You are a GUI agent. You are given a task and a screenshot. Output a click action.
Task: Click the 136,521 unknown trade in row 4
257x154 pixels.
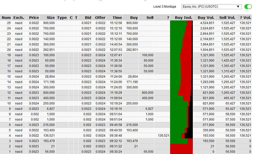164,136
